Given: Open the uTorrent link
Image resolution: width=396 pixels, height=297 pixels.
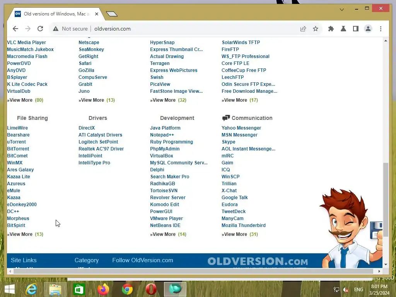Looking at the screenshot, I should pyautogui.click(x=16, y=142).
